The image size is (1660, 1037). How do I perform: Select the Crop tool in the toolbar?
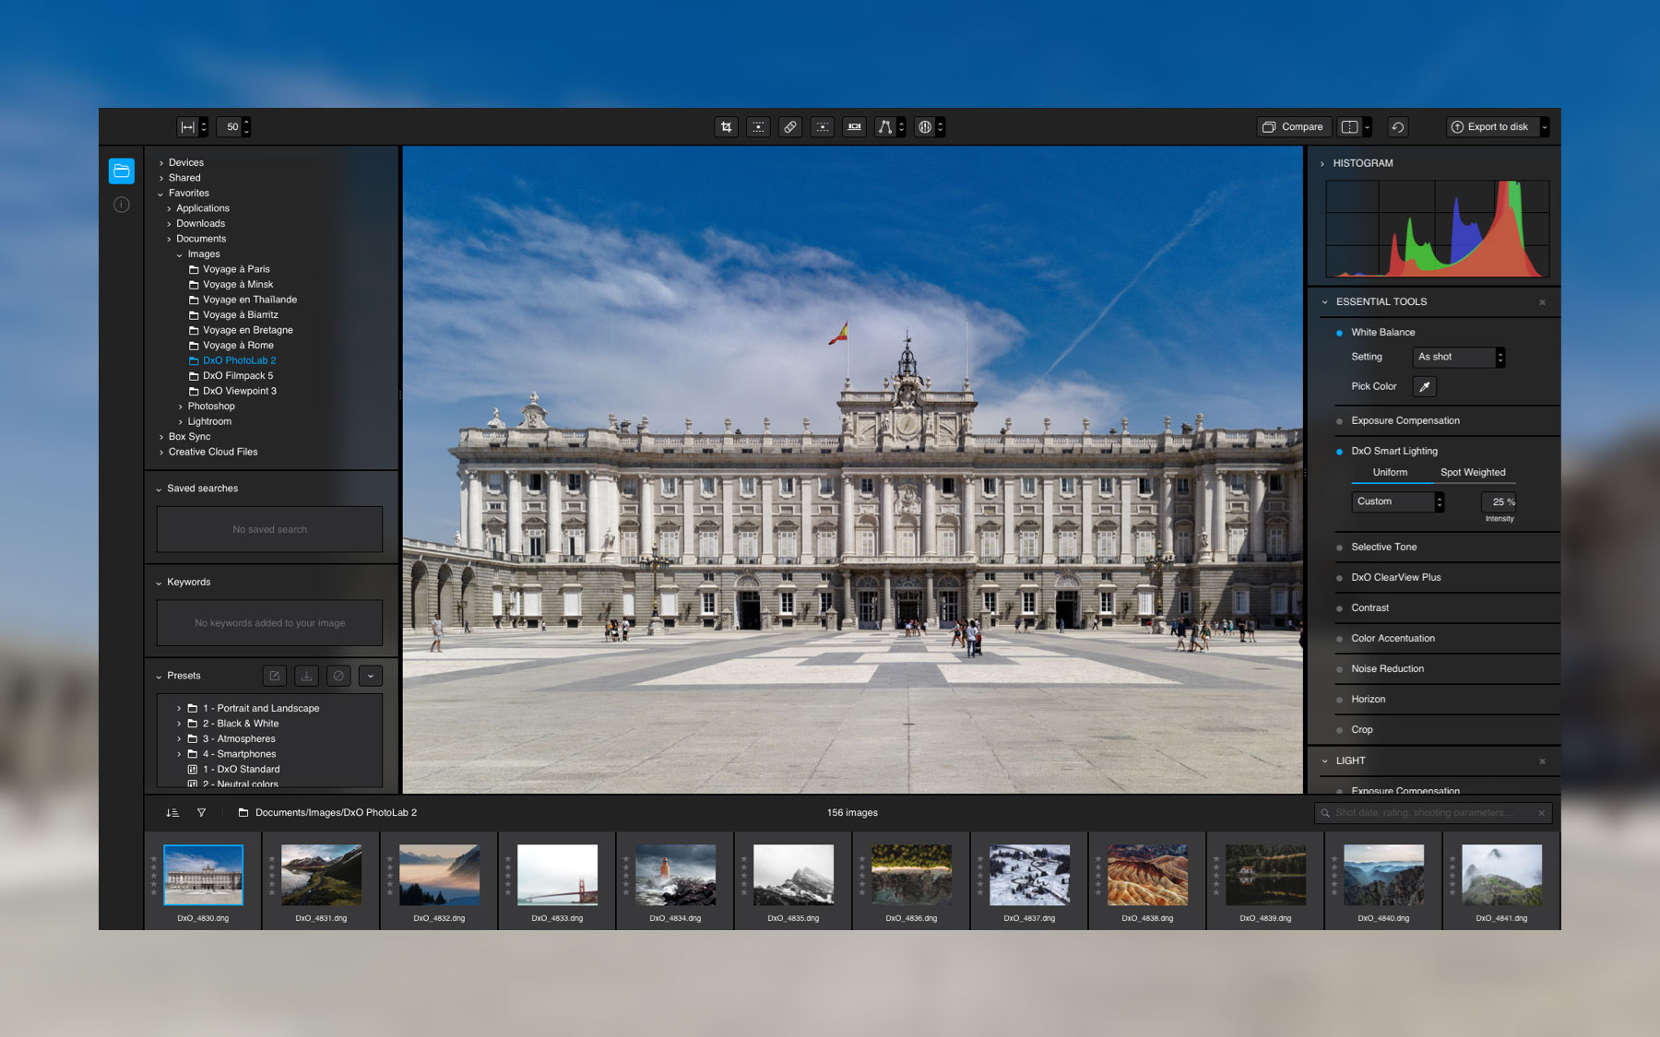(x=727, y=127)
